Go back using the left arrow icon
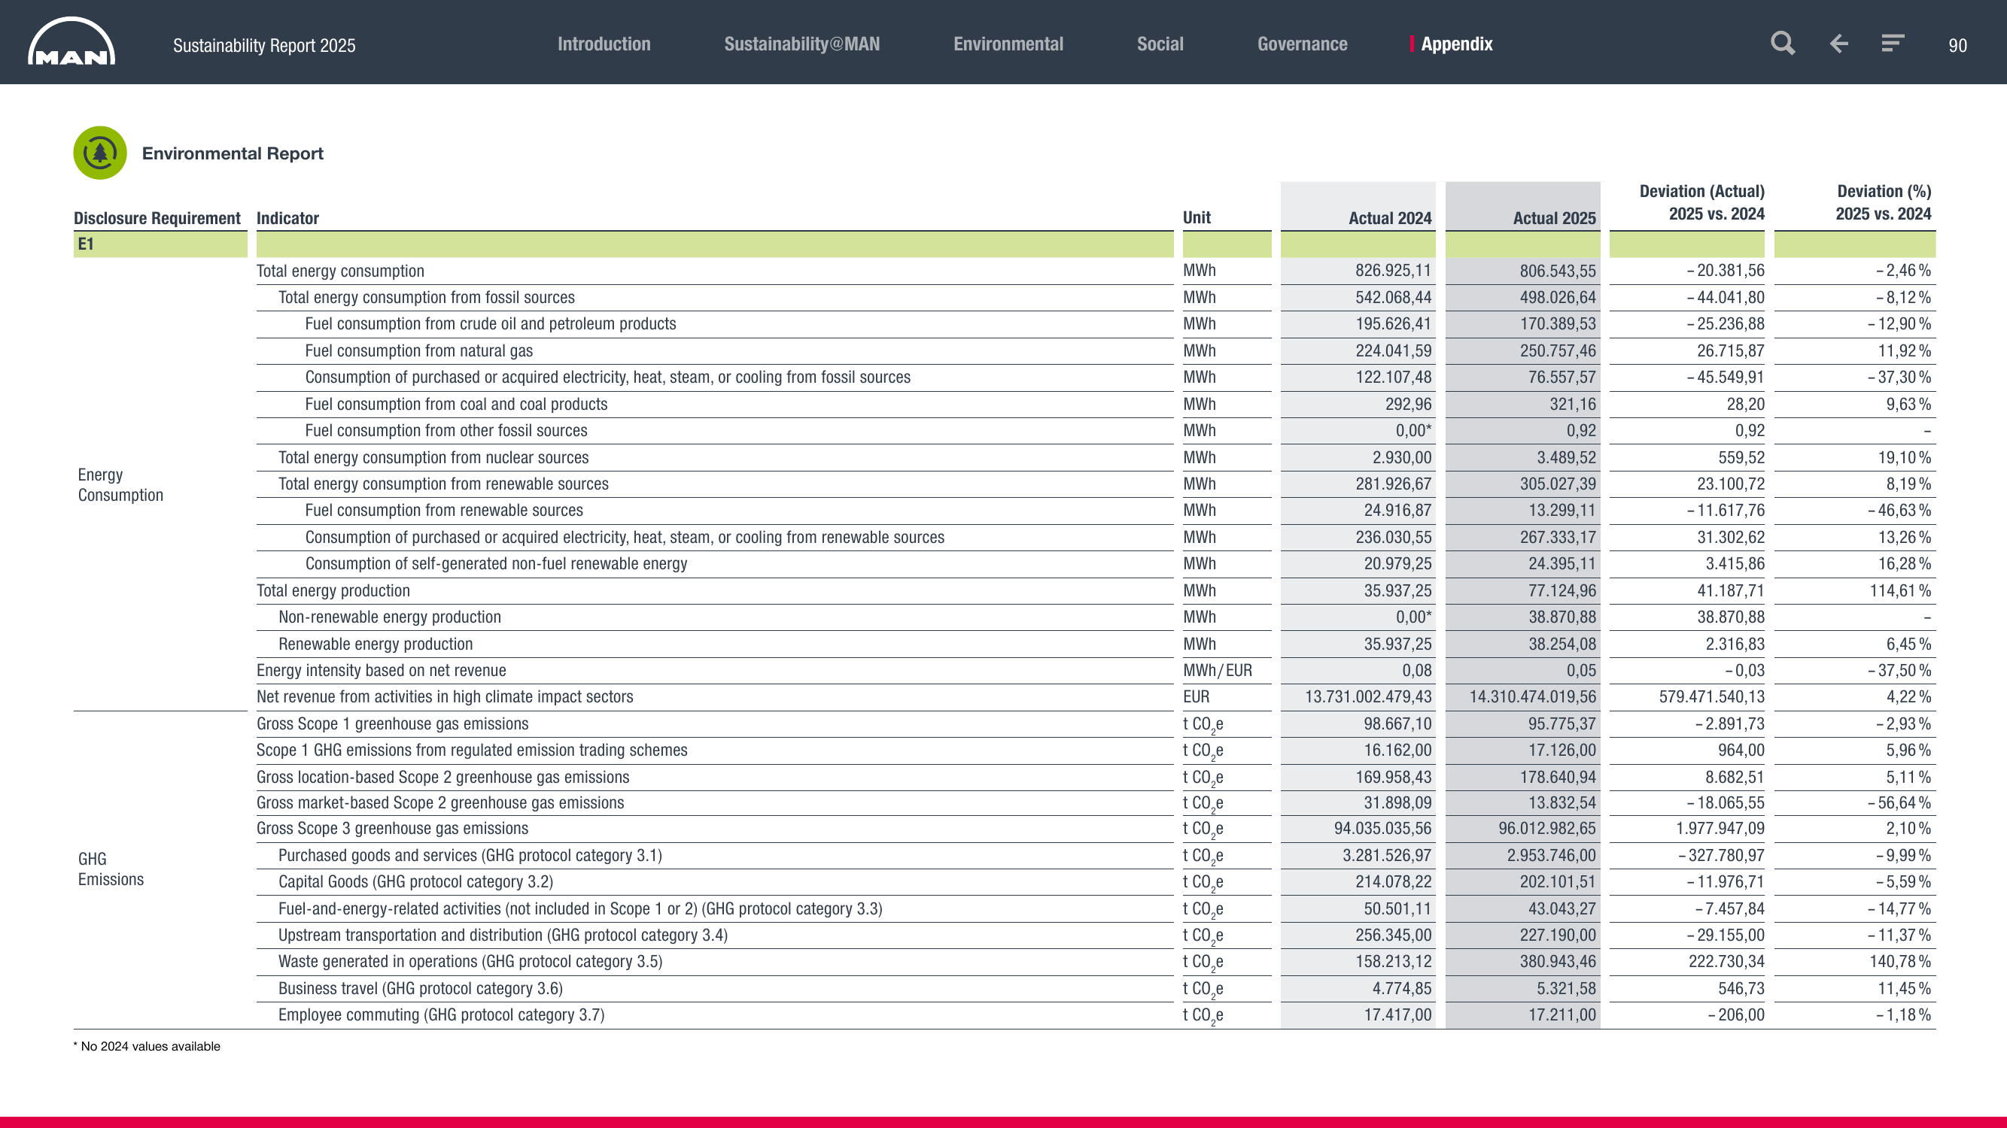2007x1128 pixels. pos(1838,44)
